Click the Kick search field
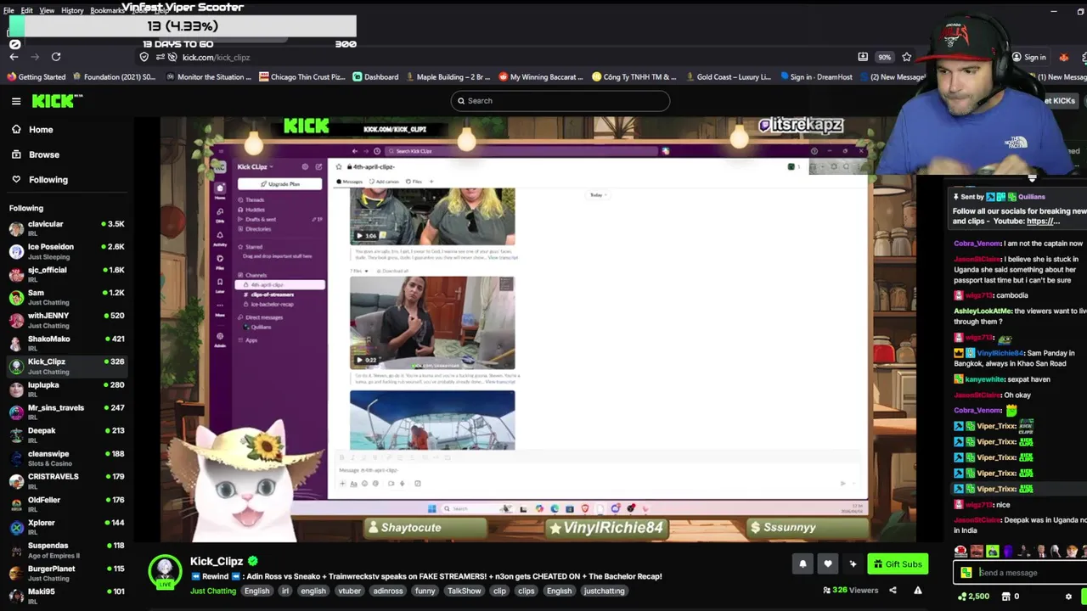This screenshot has height=611, width=1087. pyautogui.click(x=560, y=101)
